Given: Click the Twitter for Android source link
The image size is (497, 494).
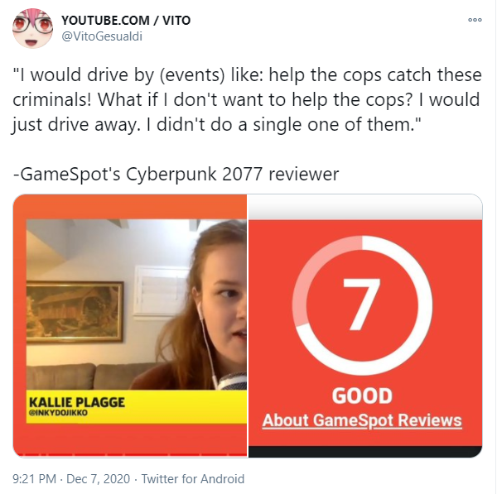Looking at the screenshot, I should (193, 479).
